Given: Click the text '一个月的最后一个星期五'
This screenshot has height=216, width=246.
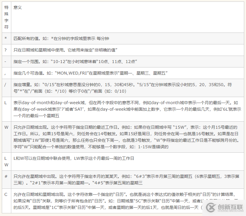Looking at the screenshot, I should click(x=37, y=116).
